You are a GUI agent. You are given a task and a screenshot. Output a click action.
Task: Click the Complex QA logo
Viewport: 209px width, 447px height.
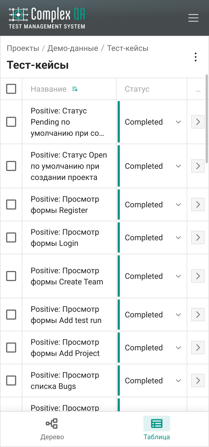[x=47, y=18]
